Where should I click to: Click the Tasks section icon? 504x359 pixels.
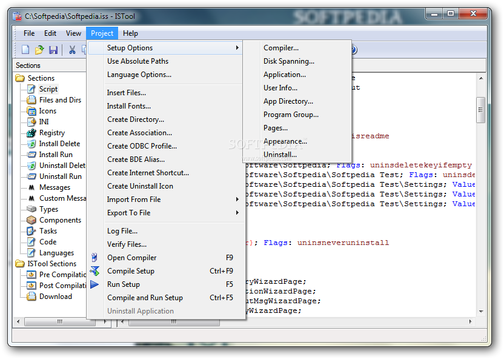point(31,231)
